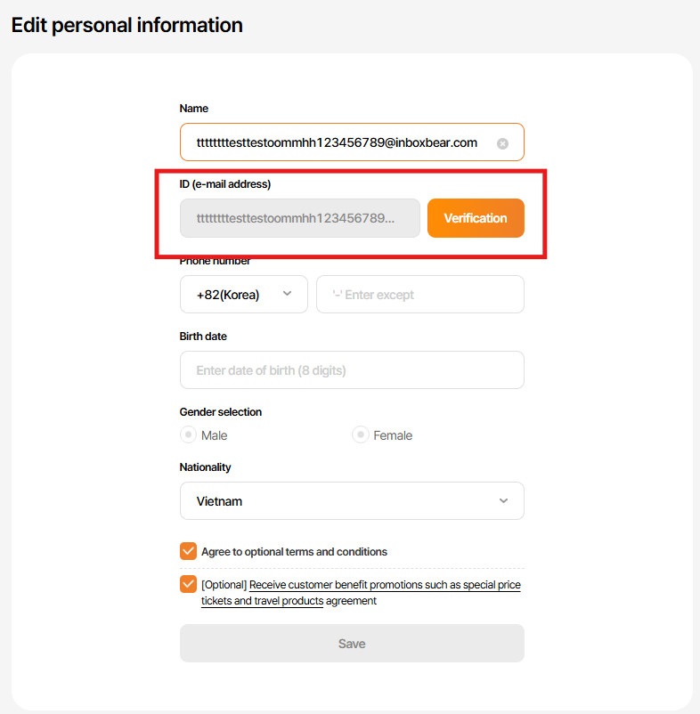Screen dimensions: 700x714
Task: Click the "Edit personal information" heading
Action: [126, 25]
